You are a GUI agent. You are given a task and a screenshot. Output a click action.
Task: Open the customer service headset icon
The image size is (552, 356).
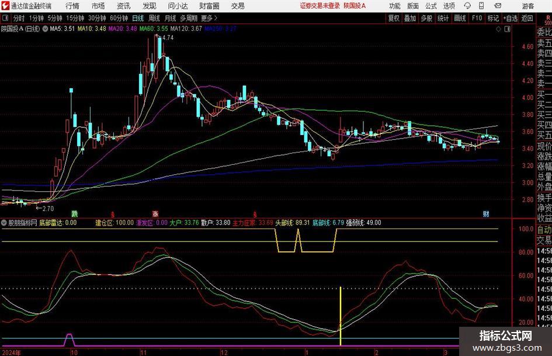pos(467,6)
